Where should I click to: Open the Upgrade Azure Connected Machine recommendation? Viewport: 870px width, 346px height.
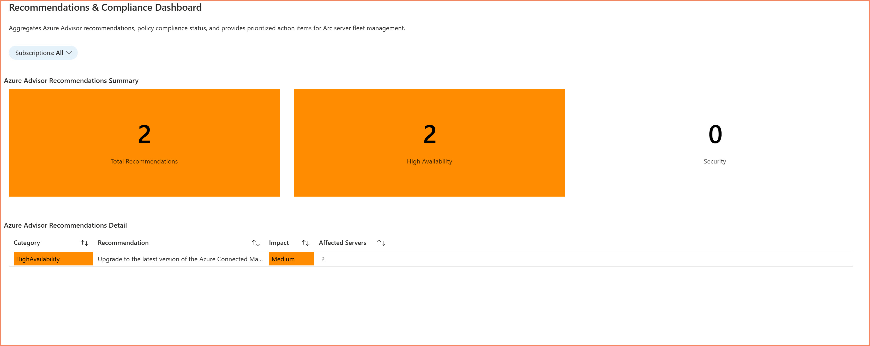point(181,259)
